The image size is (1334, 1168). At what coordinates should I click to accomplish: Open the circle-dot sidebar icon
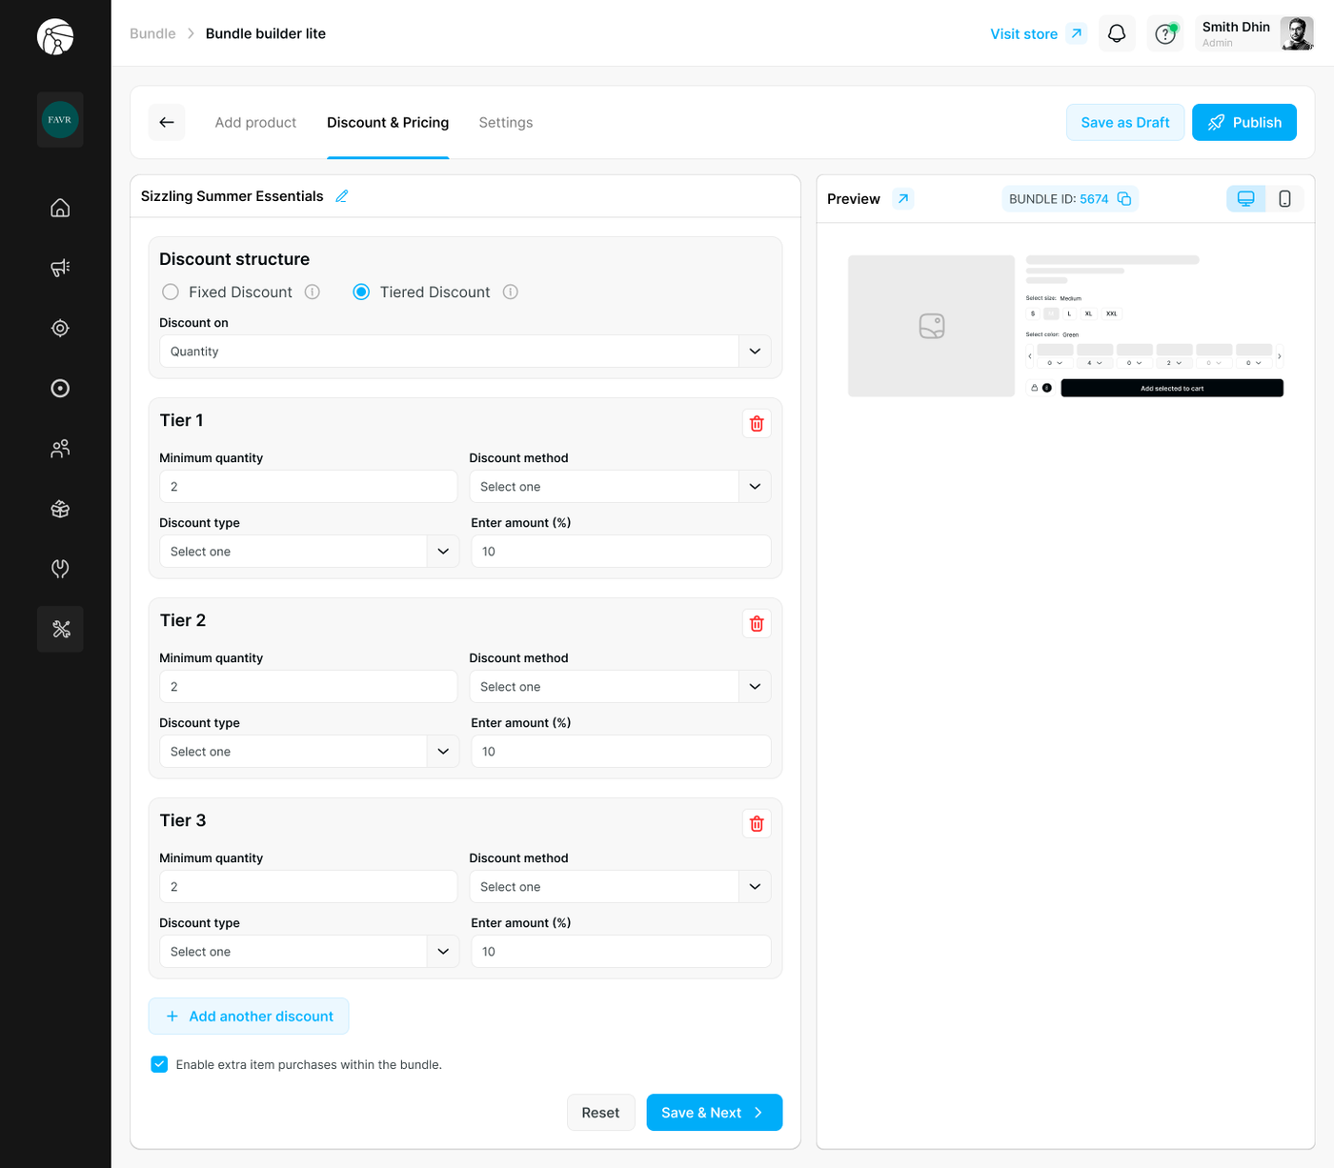tap(60, 388)
